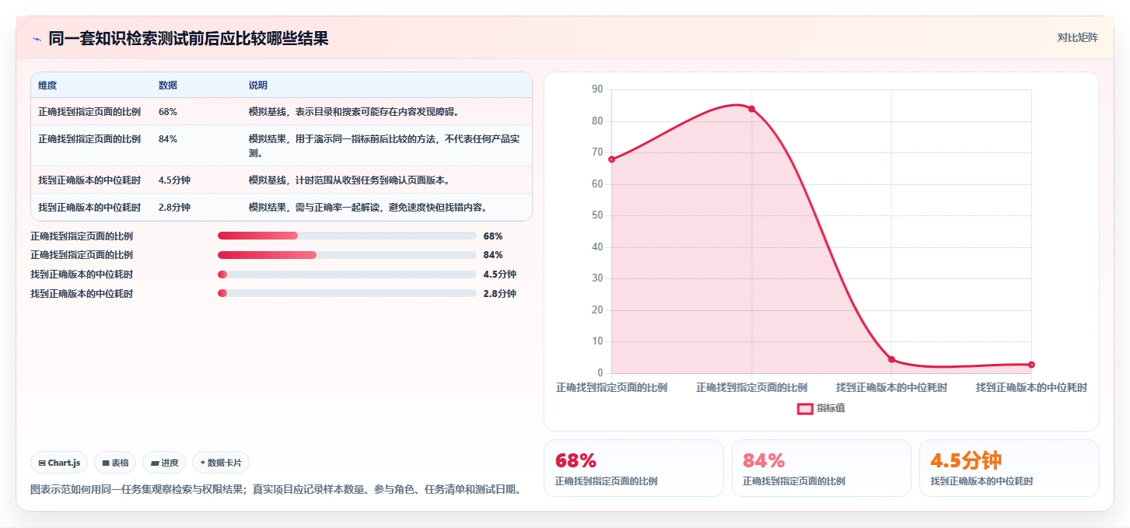Click the chart data point at value 4.5
Viewport: 1130px width, 528px height.
pos(891,359)
